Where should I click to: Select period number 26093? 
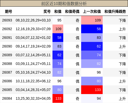[7, 20]
